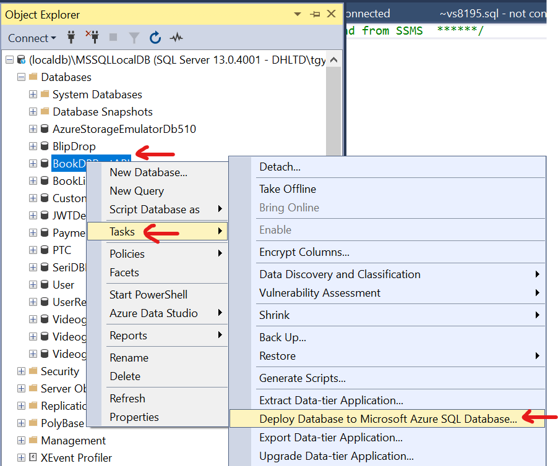Click the database cylinder icon next to PTC
558x466 pixels.
coord(44,250)
